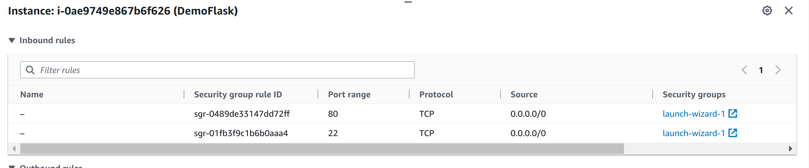Click the magnifier icon in Filter rules
The image size is (809, 168).
point(30,70)
